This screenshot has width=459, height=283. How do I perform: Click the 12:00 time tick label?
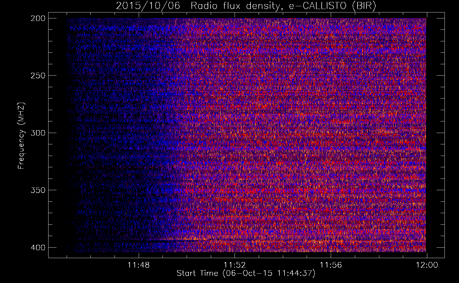pyautogui.click(x=427, y=265)
